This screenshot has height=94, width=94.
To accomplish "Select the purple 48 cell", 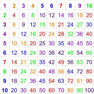I will click(x=52, y=72).
